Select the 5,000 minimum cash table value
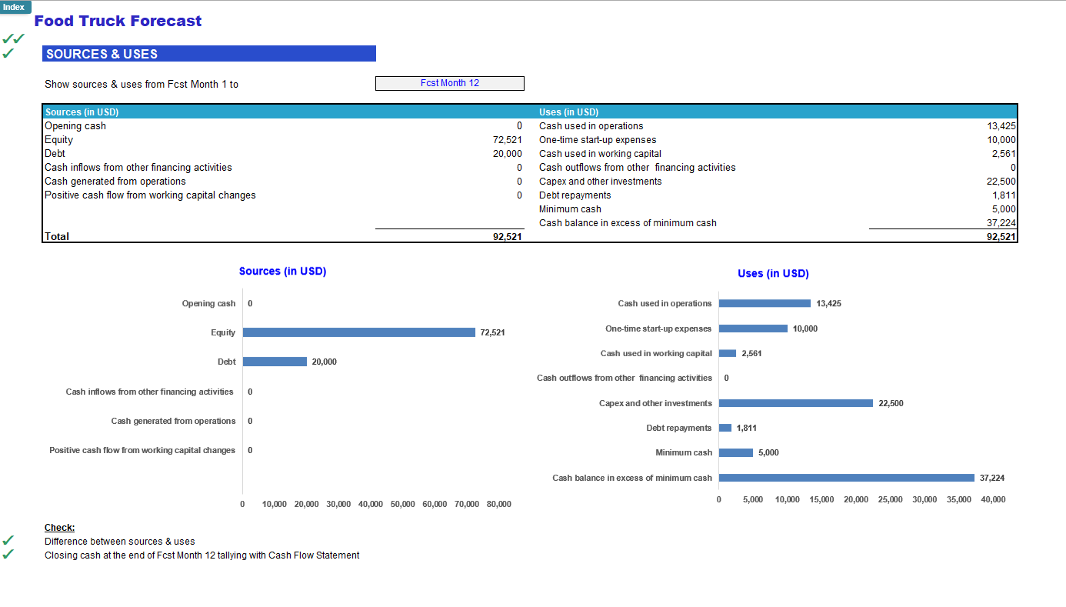Screen dimensions: 1066x607 pos(1004,209)
